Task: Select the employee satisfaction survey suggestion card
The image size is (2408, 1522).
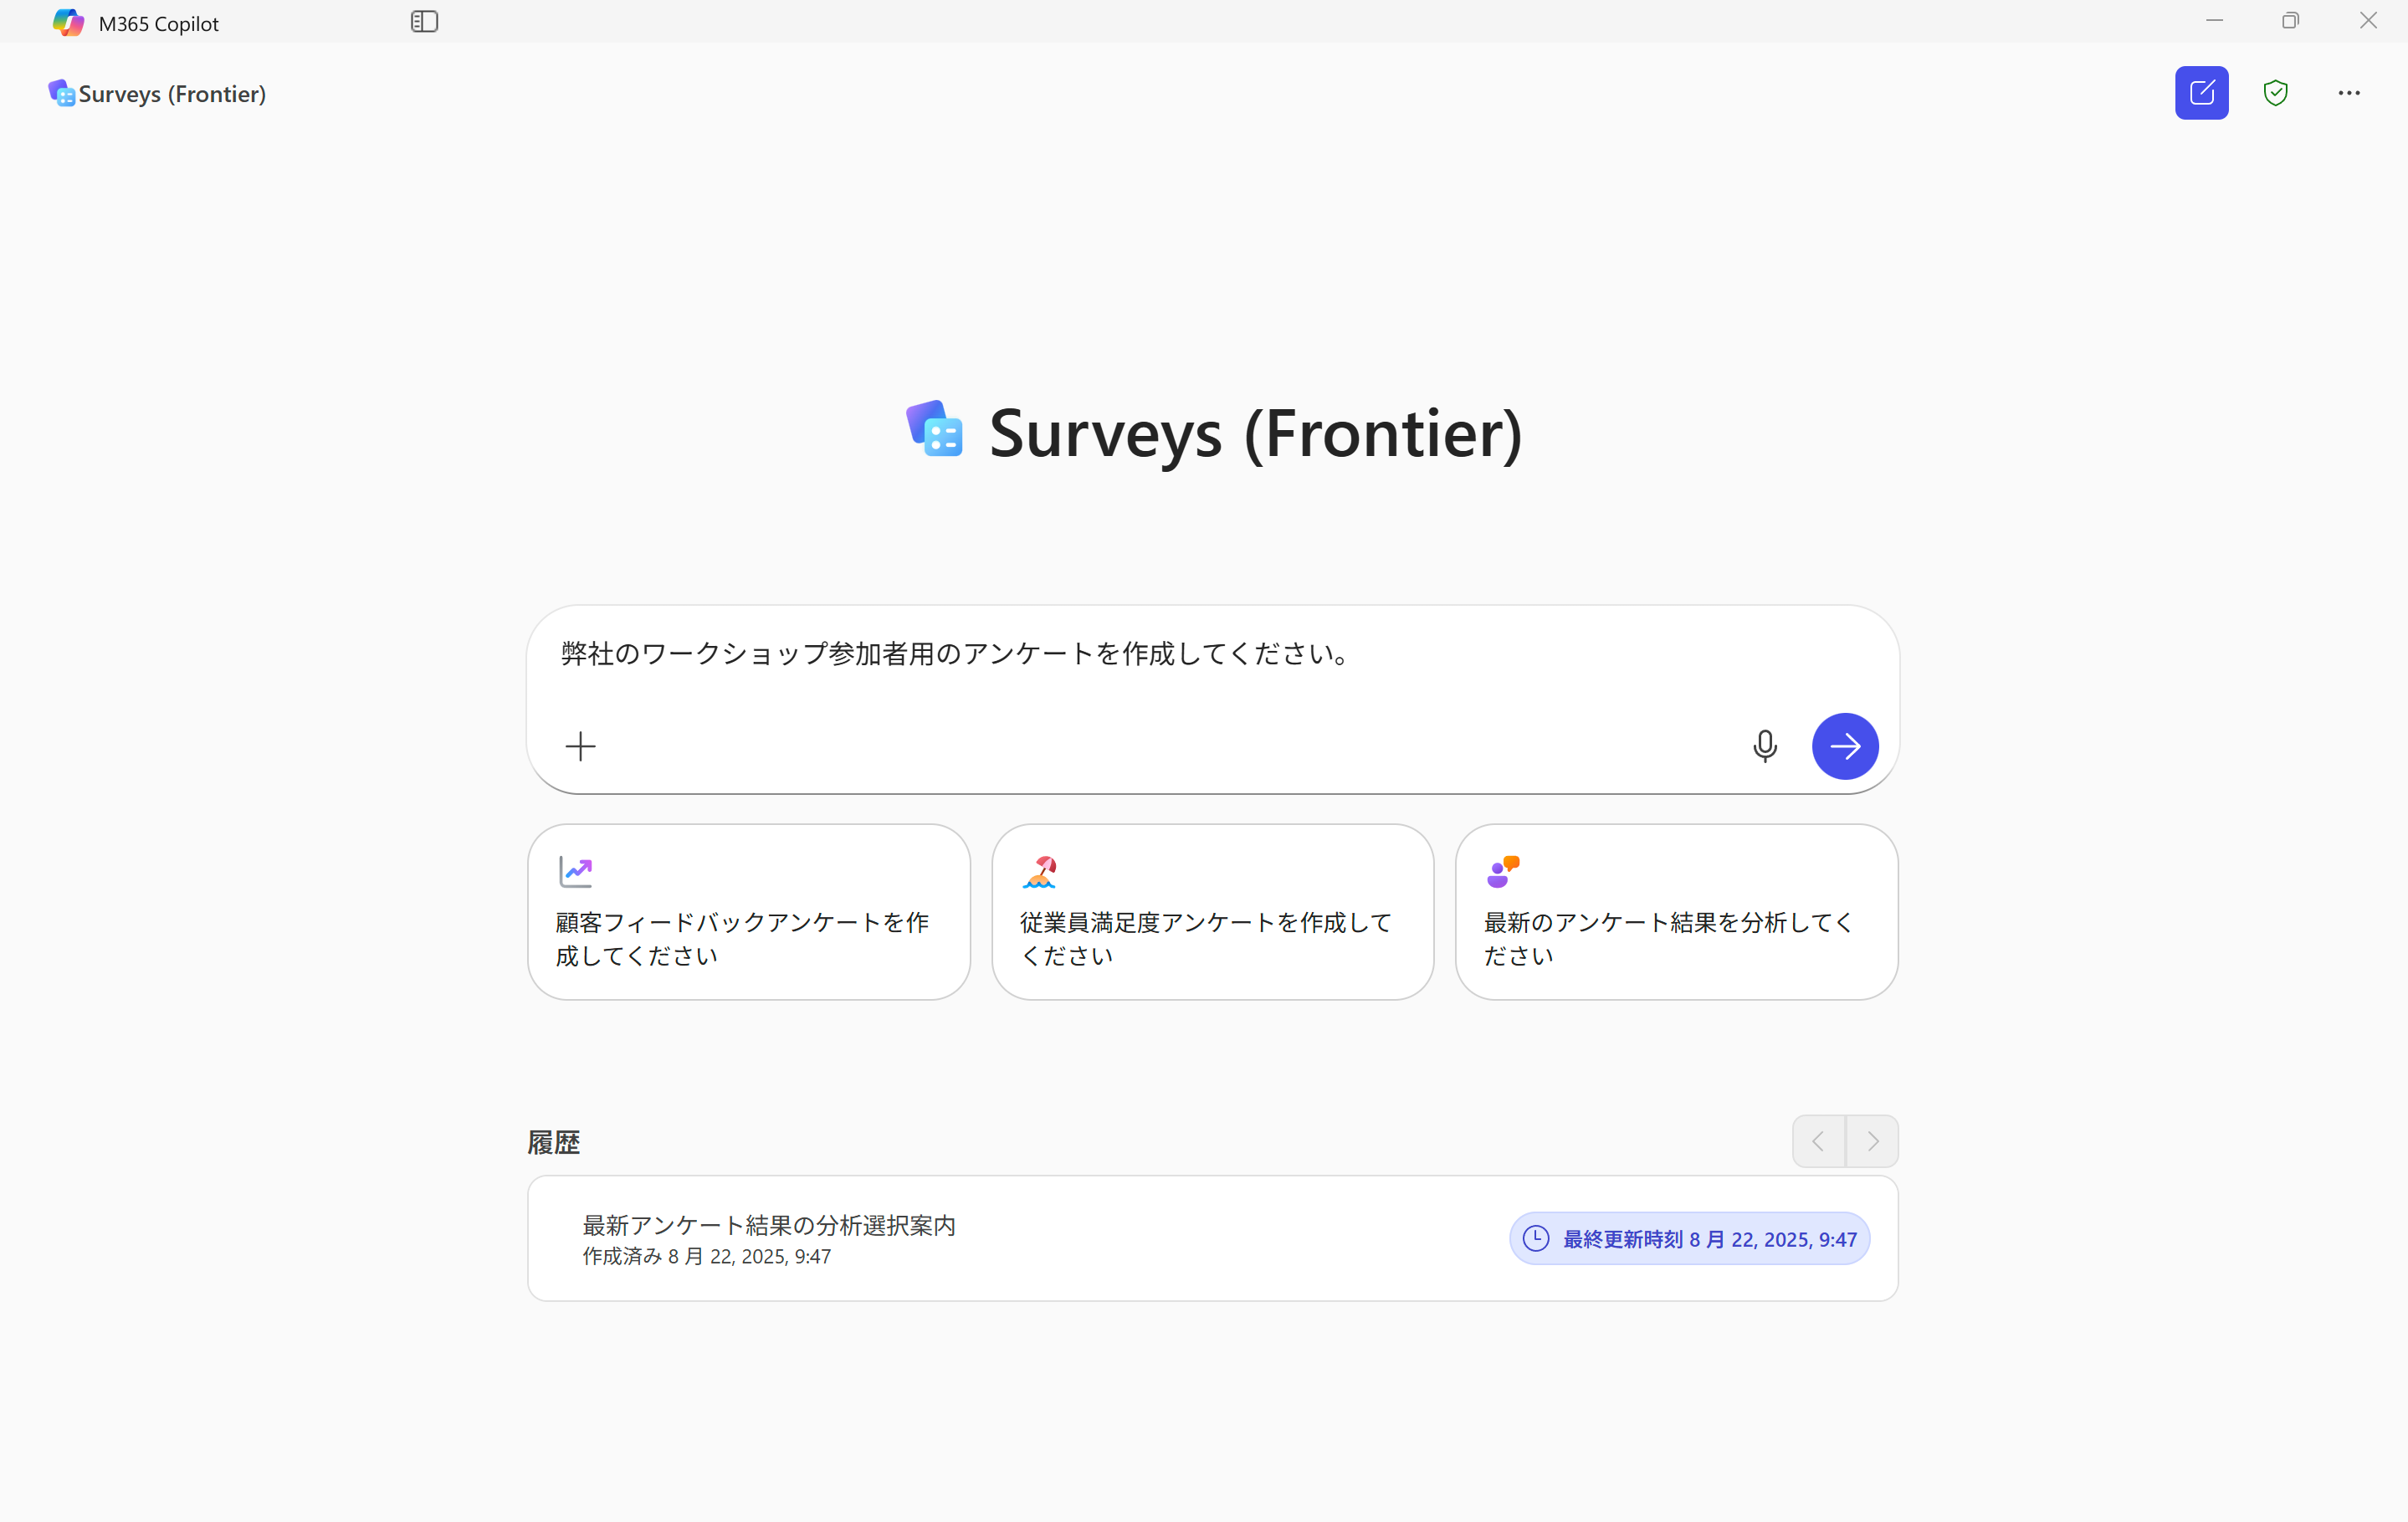Action: [1212, 912]
